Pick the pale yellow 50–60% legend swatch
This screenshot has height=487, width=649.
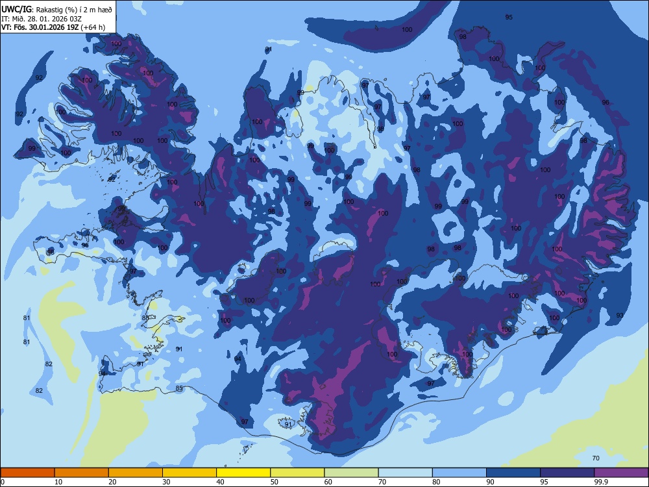(x=297, y=473)
